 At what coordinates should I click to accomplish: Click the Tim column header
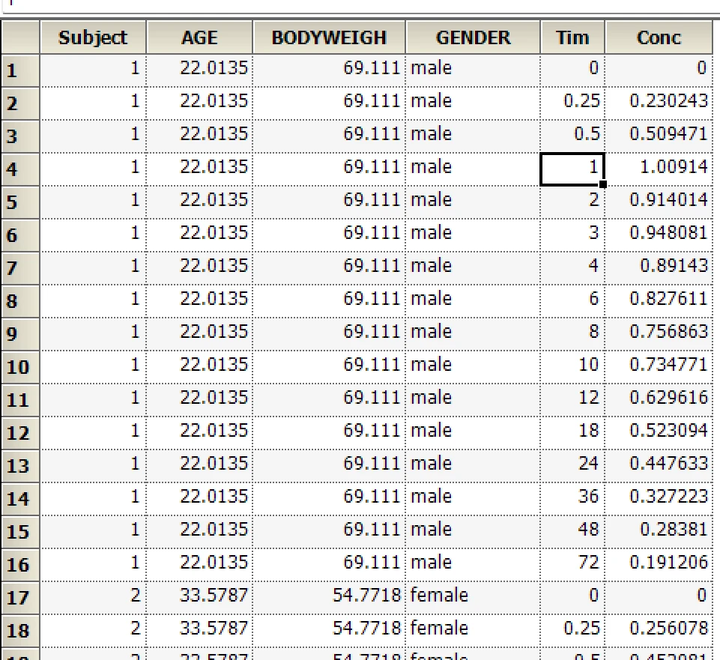point(572,37)
